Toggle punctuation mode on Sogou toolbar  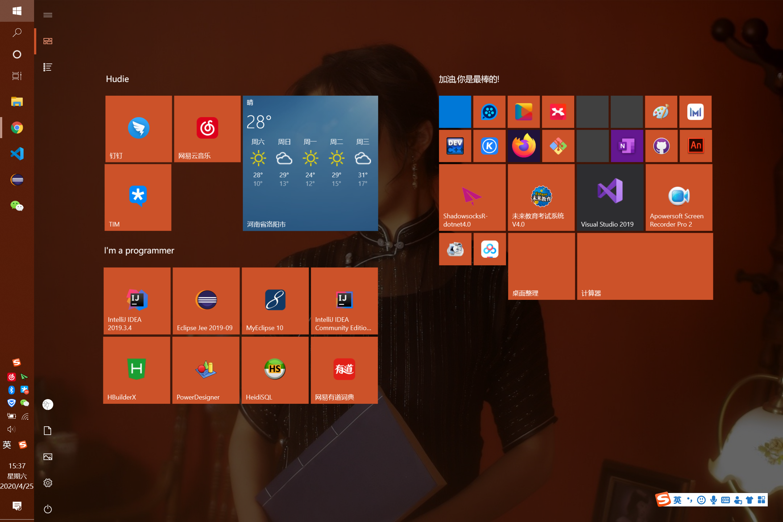point(689,500)
